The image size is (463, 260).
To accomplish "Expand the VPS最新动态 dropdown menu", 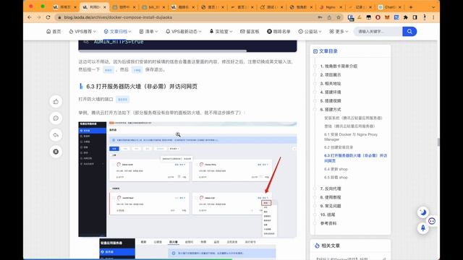I will click(183, 31).
